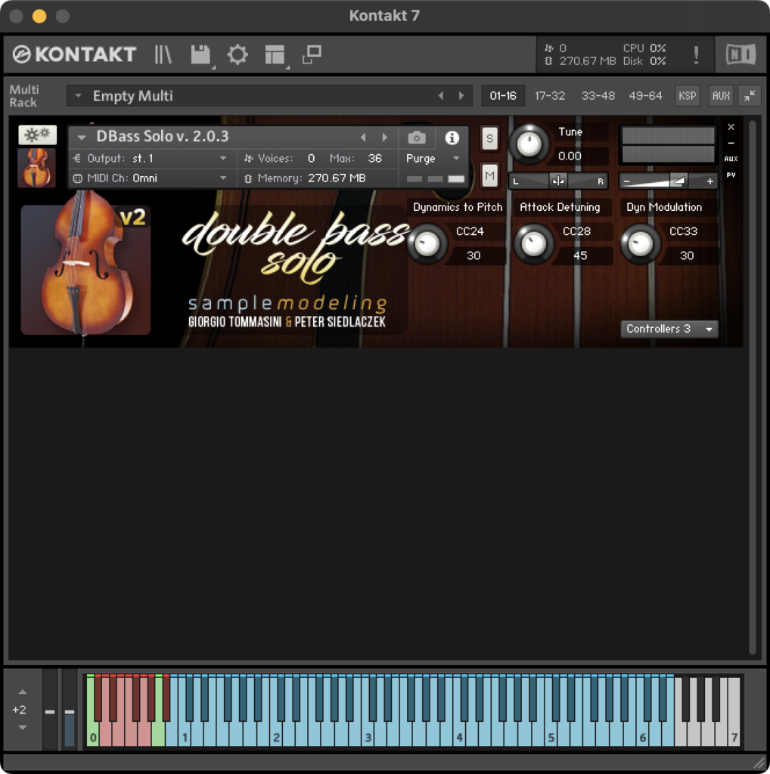Select the 17-32 rack page tab
The image size is (770, 774).
pos(550,96)
